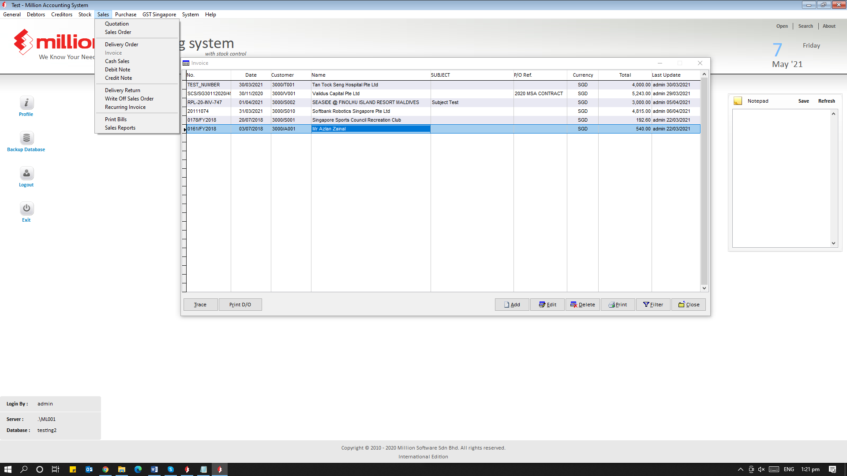Open the Filter invoice list button
847x476 pixels.
(653, 305)
